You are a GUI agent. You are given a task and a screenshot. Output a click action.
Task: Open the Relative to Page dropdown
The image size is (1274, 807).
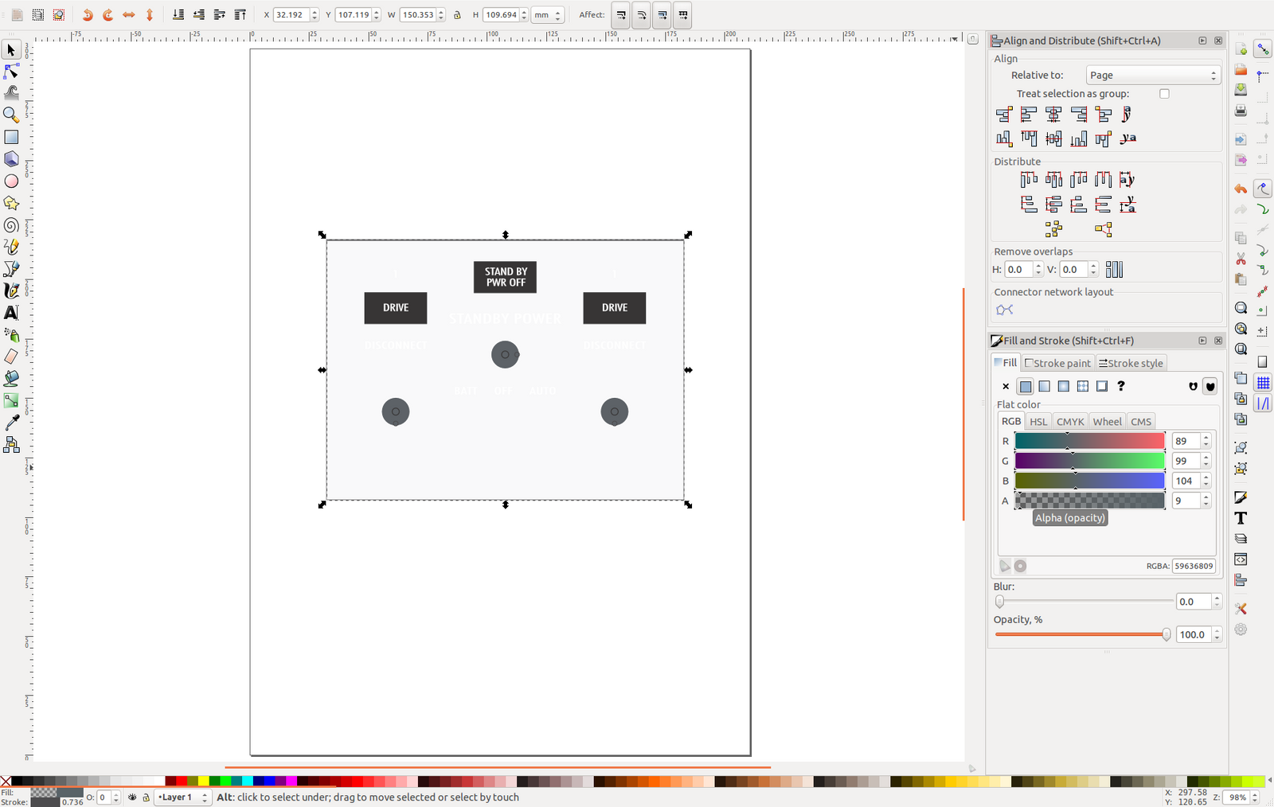tap(1152, 76)
